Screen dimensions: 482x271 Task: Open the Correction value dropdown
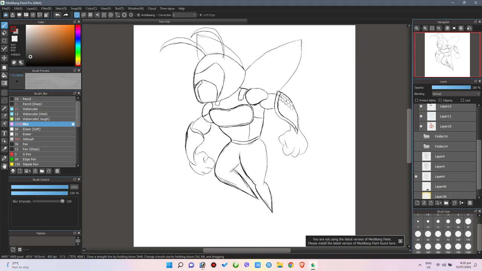point(185,15)
